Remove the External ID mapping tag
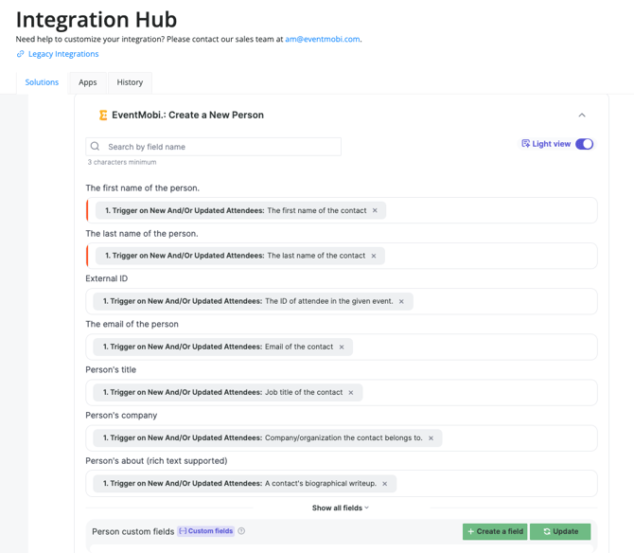The height and width of the screenshot is (553, 634). coord(401,301)
